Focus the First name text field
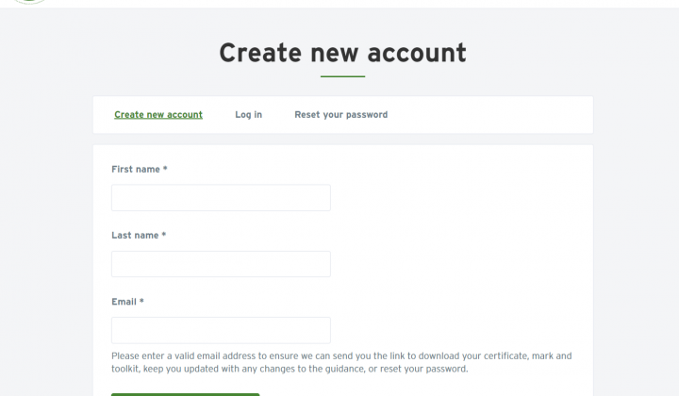This screenshot has width=679, height=396. click(x=221, y=198)
